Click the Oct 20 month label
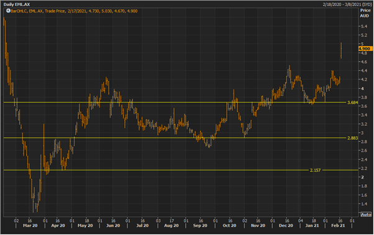The width and height of the screenshot is (374, 235). point(229,226)
